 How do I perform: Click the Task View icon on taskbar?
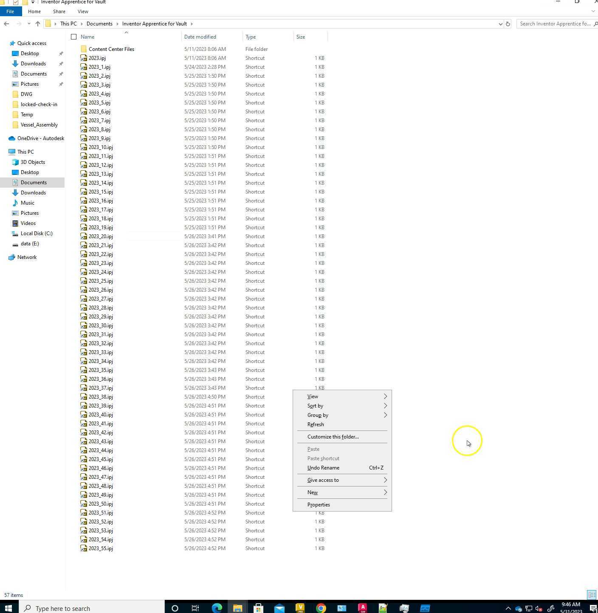point(195,608)
